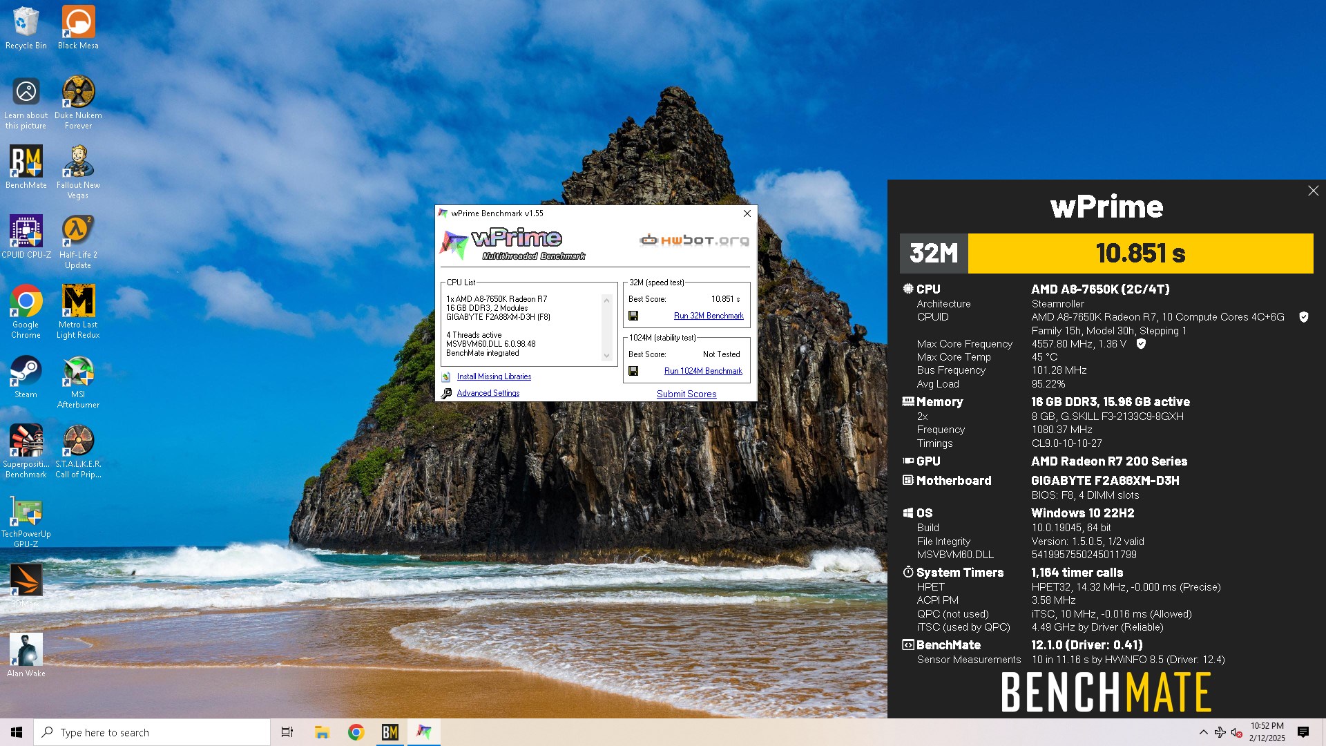The image size is (1326, 746).
Task: Open Install Missing Libraries link
Action: [x=494, y=376]
